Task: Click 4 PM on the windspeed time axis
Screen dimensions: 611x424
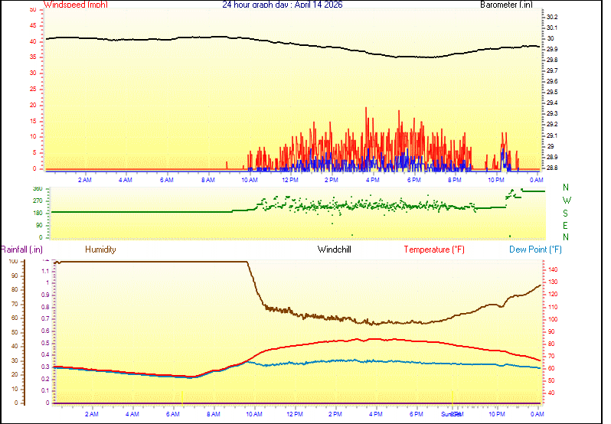Action: point(373,180)
